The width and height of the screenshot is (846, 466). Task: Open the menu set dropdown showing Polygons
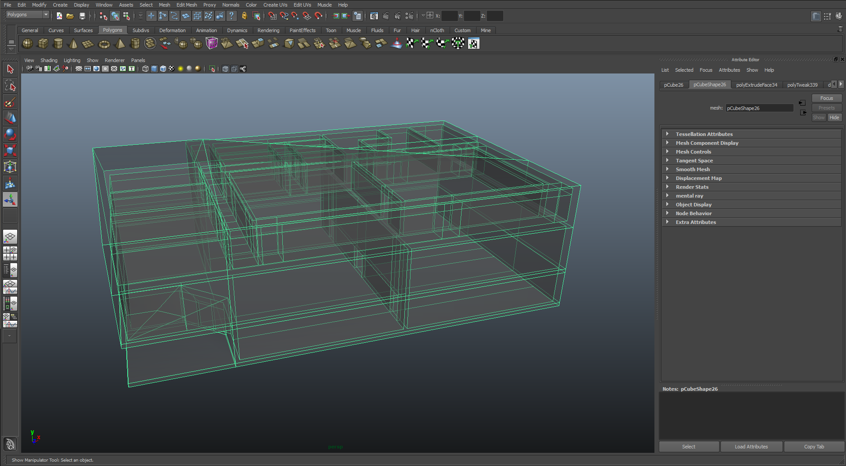pyautogui.click(x=26, y=15)
